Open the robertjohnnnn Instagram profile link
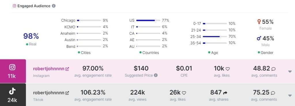Viewport: 295px width, 106px height. click(x=48, y=69)
